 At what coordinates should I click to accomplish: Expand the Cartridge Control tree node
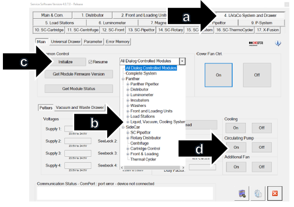click(x=128, y=148)
